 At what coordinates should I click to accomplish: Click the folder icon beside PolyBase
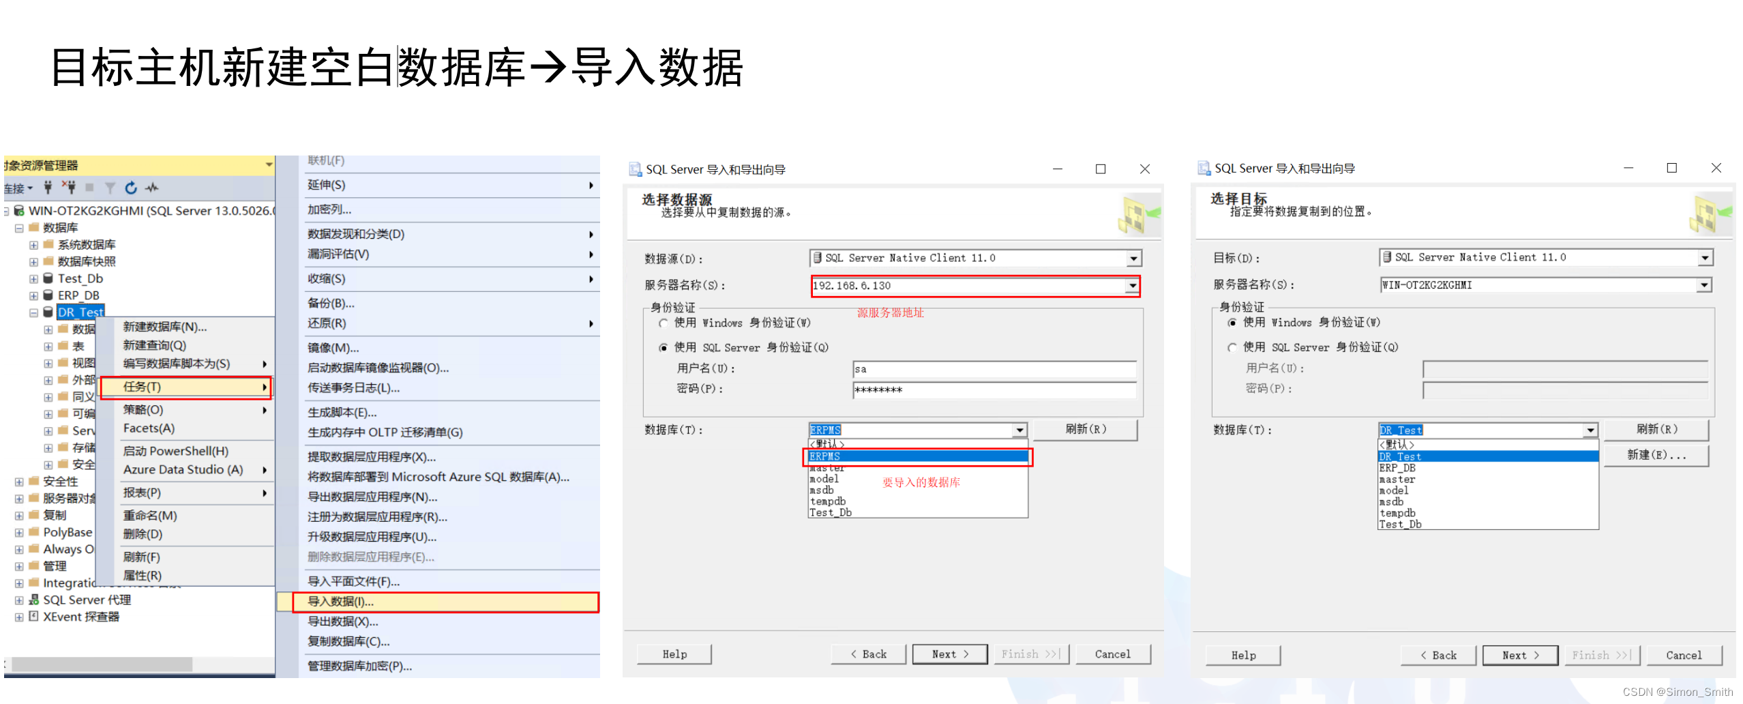click(x=34, y=532)
